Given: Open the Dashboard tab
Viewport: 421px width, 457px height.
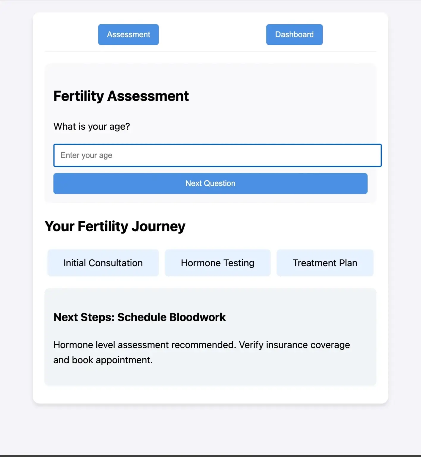Looking at the screenshot, I should tap(294, 35).
